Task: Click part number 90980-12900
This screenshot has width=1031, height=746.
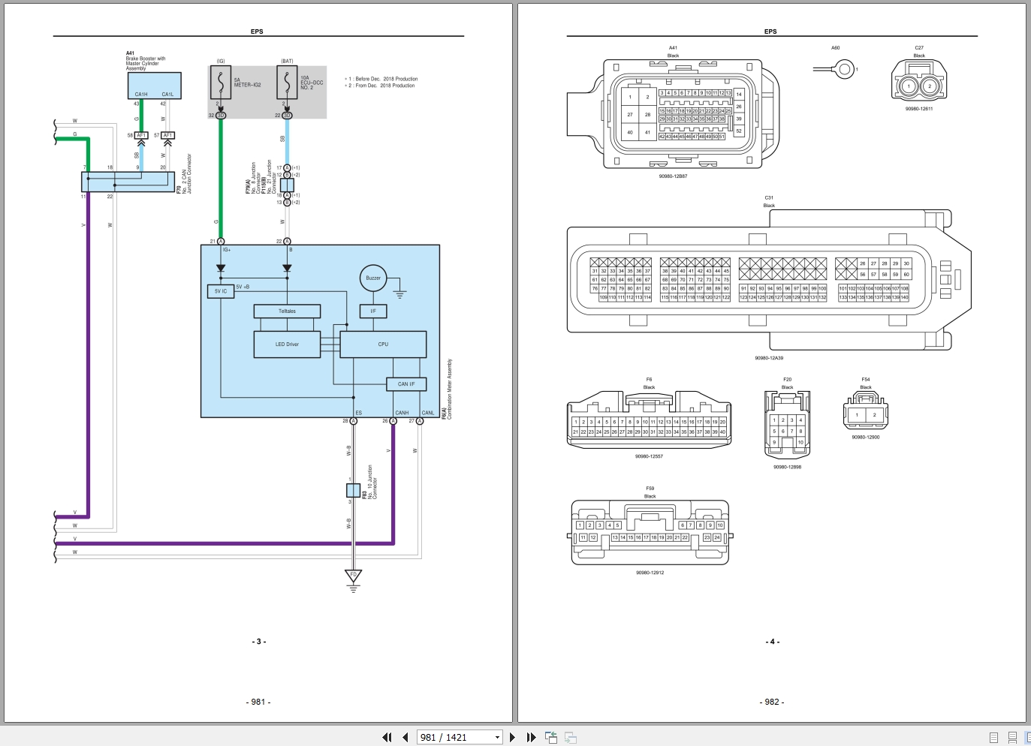Action: [x=866, y=437]
